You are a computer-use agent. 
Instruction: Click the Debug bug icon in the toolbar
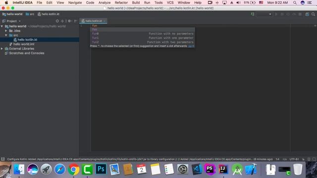282,14
